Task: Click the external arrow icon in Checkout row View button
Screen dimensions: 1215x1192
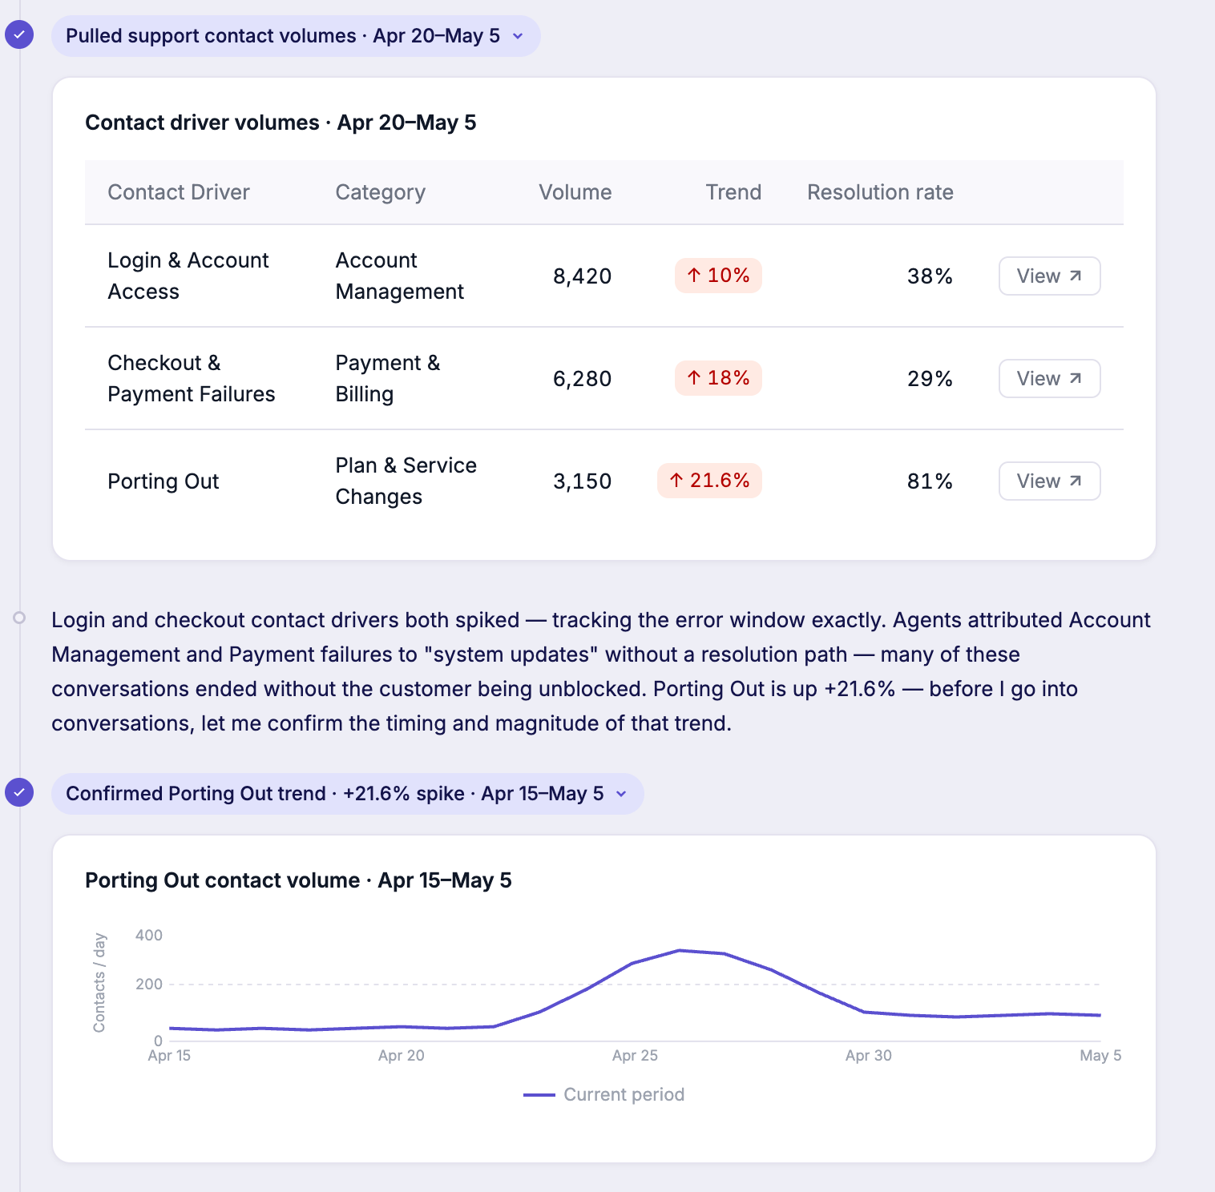Action: [x=1076, y=379]
